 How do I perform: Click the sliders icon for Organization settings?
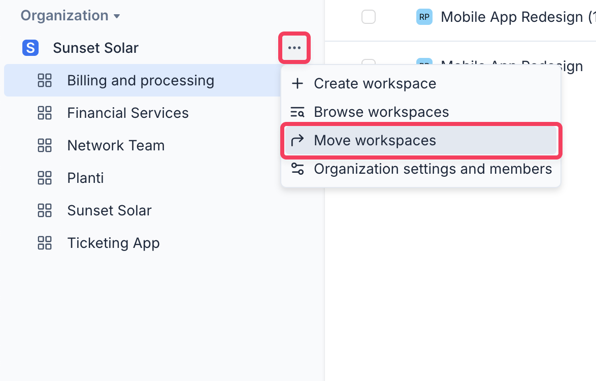297,169
